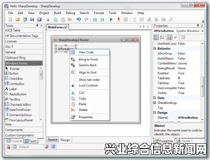Click the Copy toolbar icon
The width and height of the screenshot is (210, 160).
tap(56, 19)
